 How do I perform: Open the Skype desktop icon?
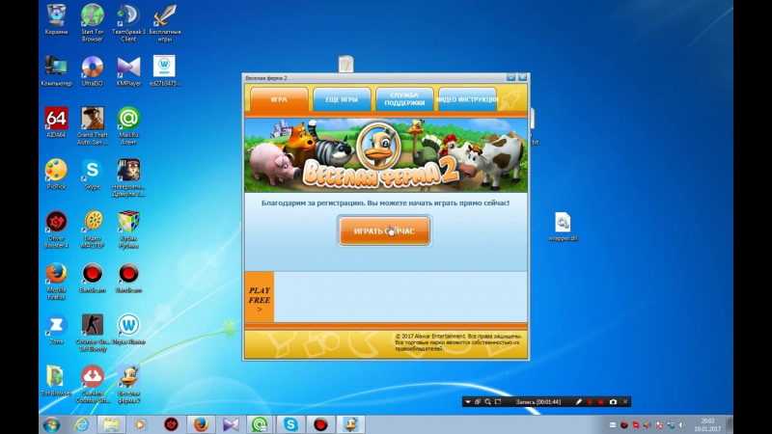click(x=92, y=172)
